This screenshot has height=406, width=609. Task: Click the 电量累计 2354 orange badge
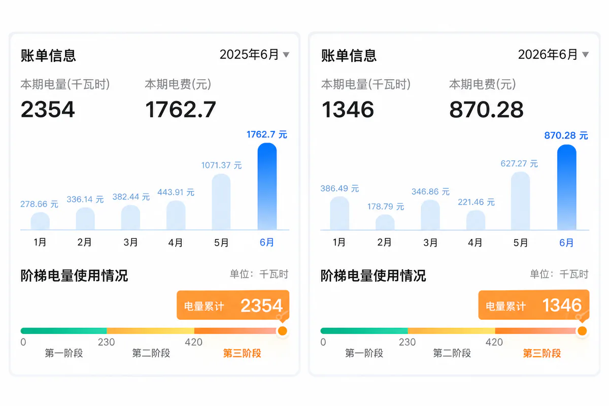(x=233, y=305)
